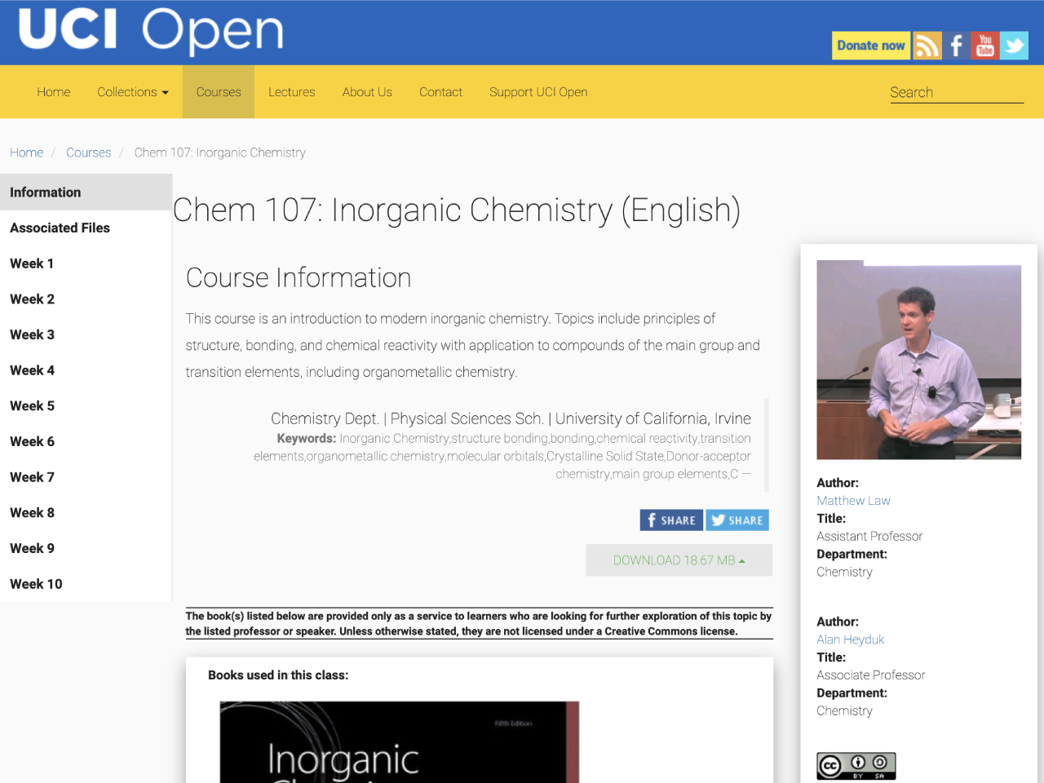Image resolution: width=1044 pixels, height=783 pixels.
Task: Click the lecturer photo thumbnail
Action: (918, 360)
